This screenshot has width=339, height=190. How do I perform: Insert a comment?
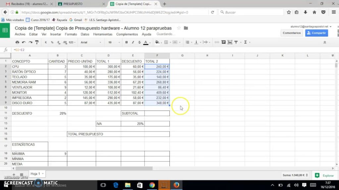[223, 42]
